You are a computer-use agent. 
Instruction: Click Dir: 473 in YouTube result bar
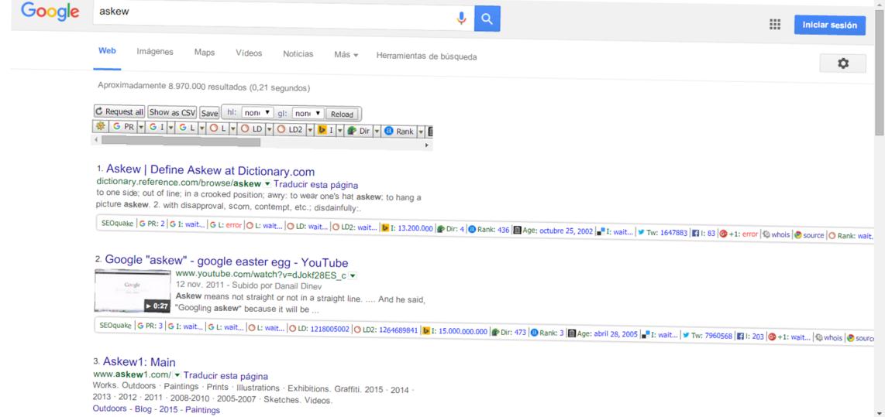coord(508,333)
